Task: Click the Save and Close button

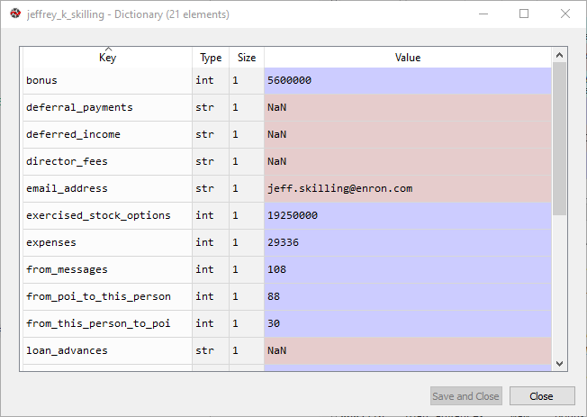Action: (465, 396)
